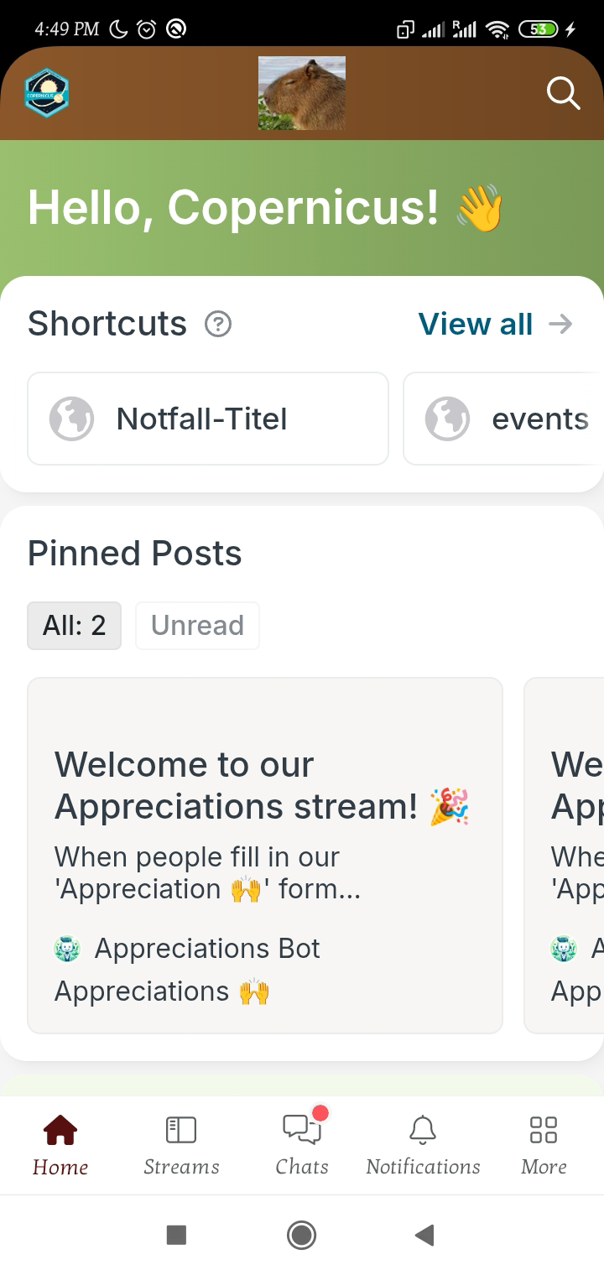Open search with the magnifier icon

point(563,93)
